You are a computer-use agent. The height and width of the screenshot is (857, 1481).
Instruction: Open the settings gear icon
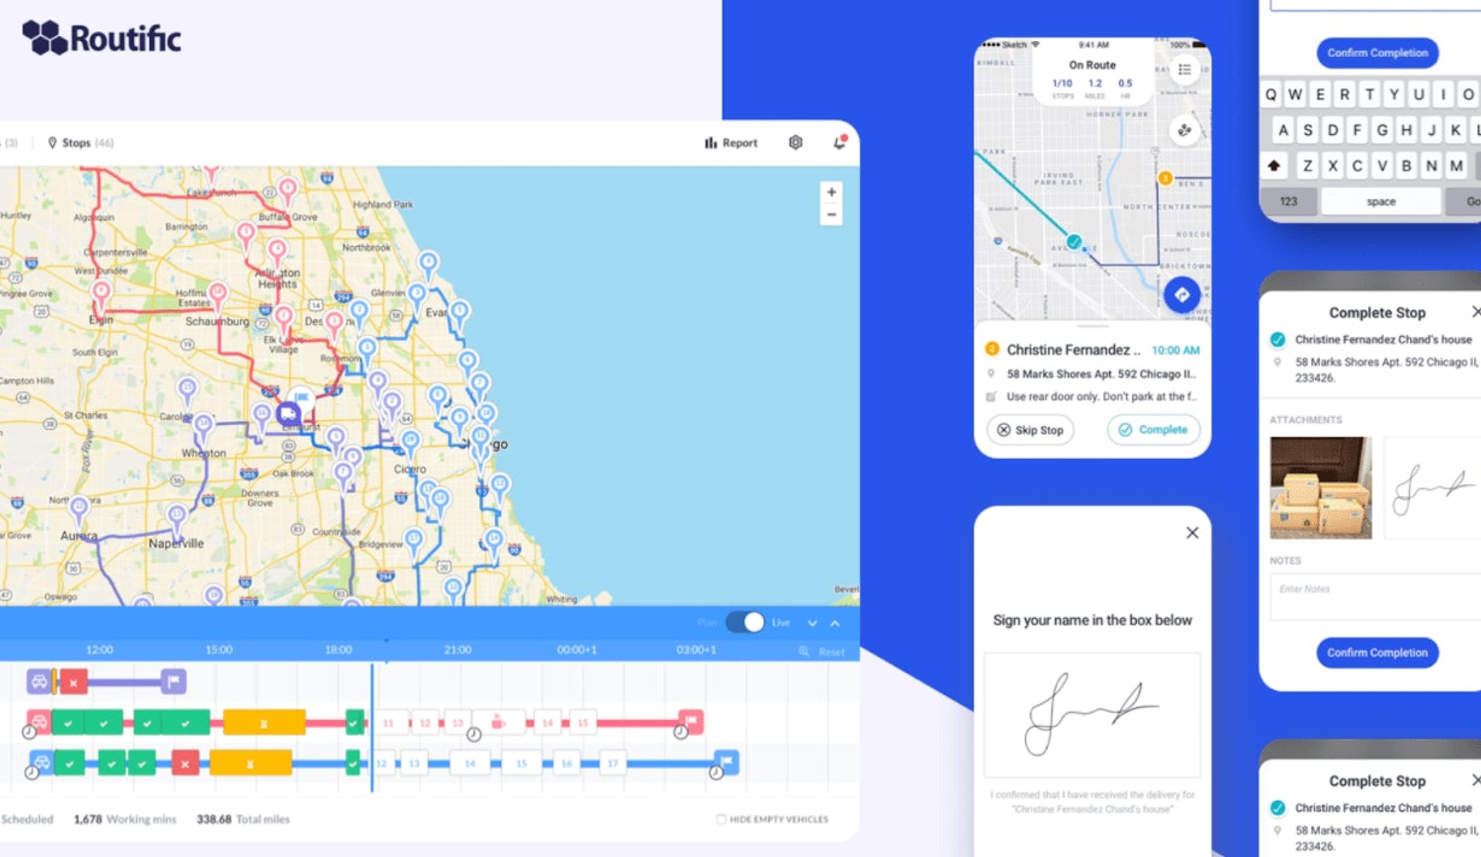pos(795,142)
